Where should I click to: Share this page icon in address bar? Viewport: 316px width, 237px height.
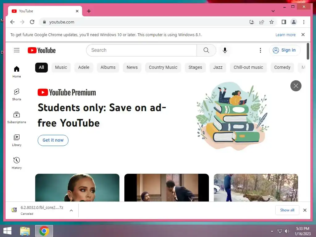262,22
